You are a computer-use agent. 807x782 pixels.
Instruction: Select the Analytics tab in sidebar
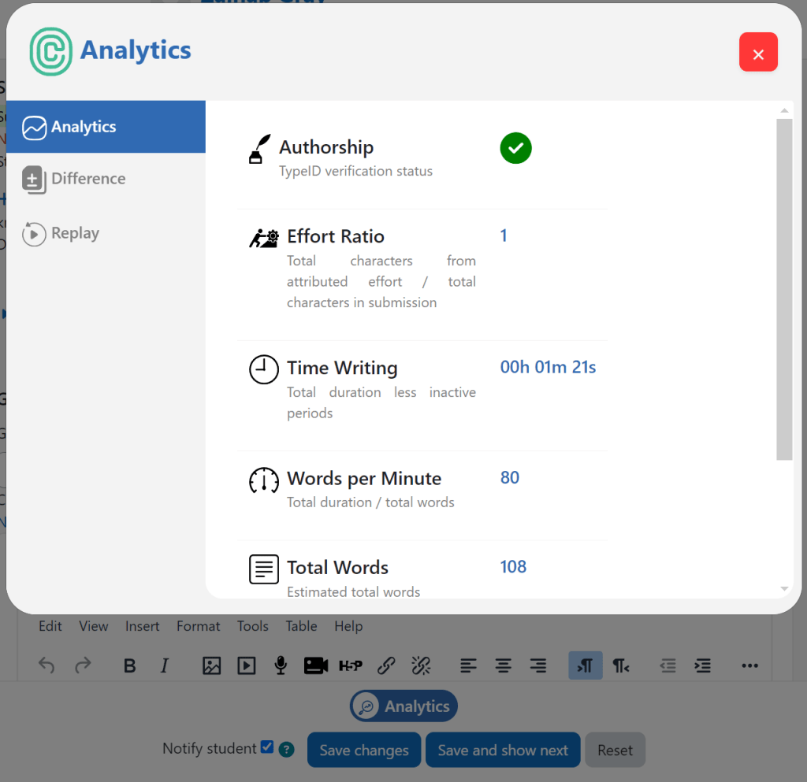pyautogui.click(x=106, y=127)
